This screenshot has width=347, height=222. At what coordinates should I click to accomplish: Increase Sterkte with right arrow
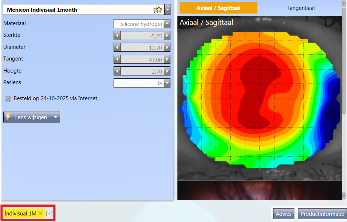167,36
